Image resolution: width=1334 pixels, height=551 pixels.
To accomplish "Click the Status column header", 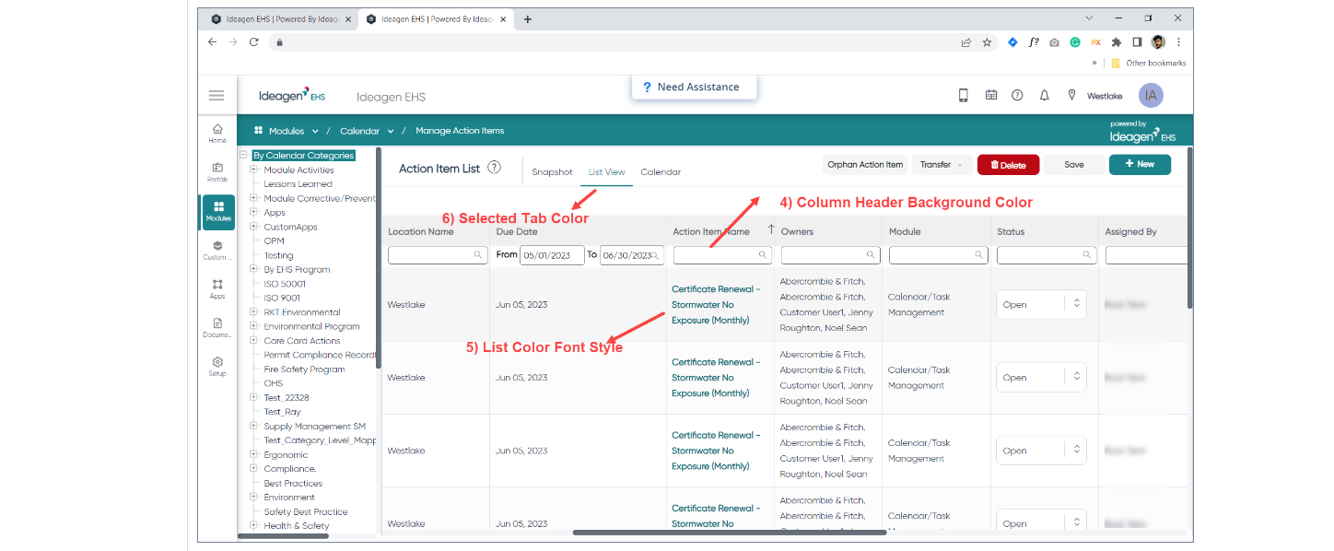I will coord(1011,231).
